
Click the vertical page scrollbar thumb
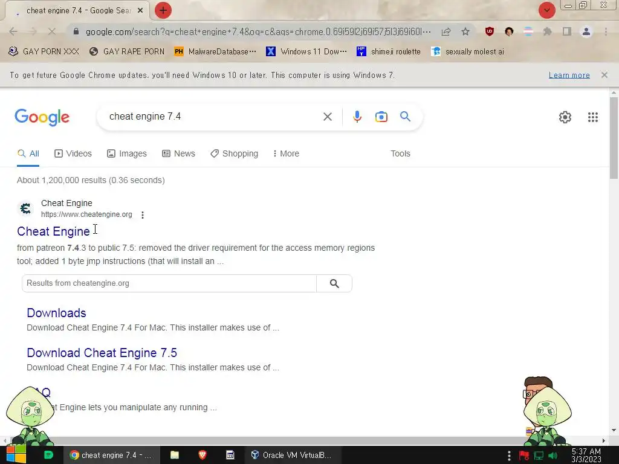coord(614,138)
